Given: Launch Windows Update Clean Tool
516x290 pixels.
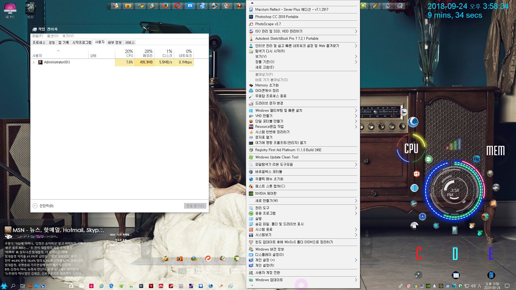Looking at the screenshot, I should tap(303, 157).
